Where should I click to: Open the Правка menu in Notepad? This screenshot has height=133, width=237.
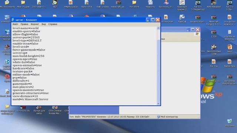click(24, 24)
